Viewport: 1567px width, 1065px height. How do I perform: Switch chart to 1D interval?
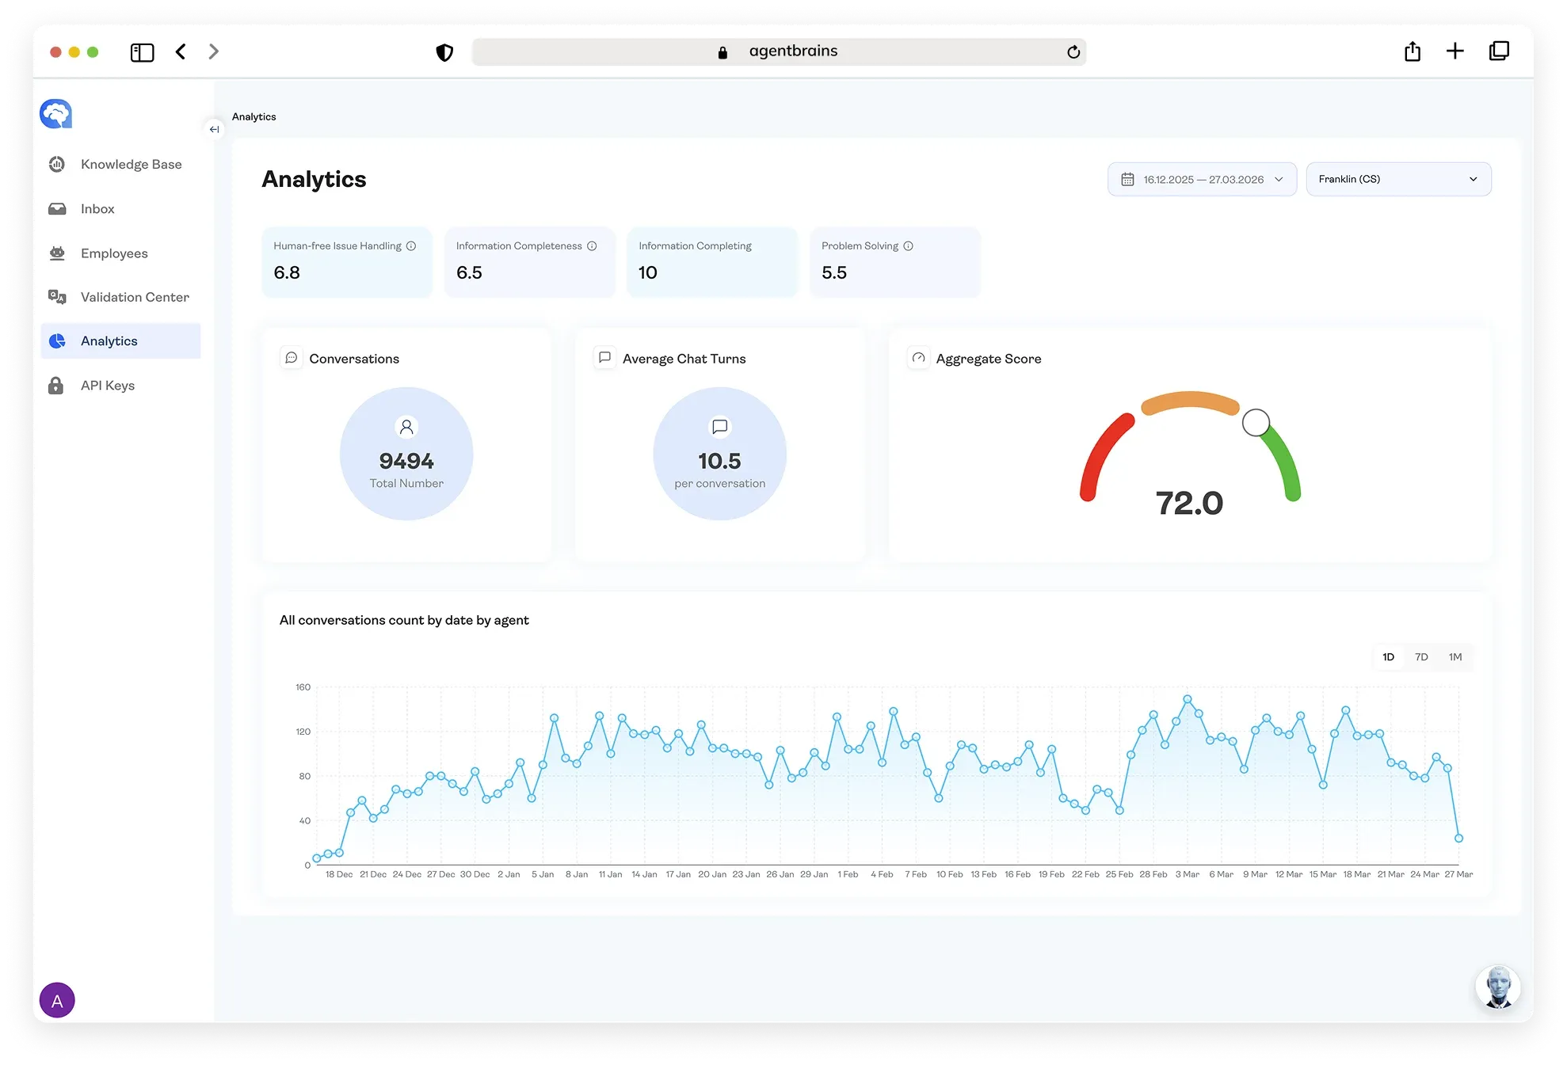coord(1388,657)
